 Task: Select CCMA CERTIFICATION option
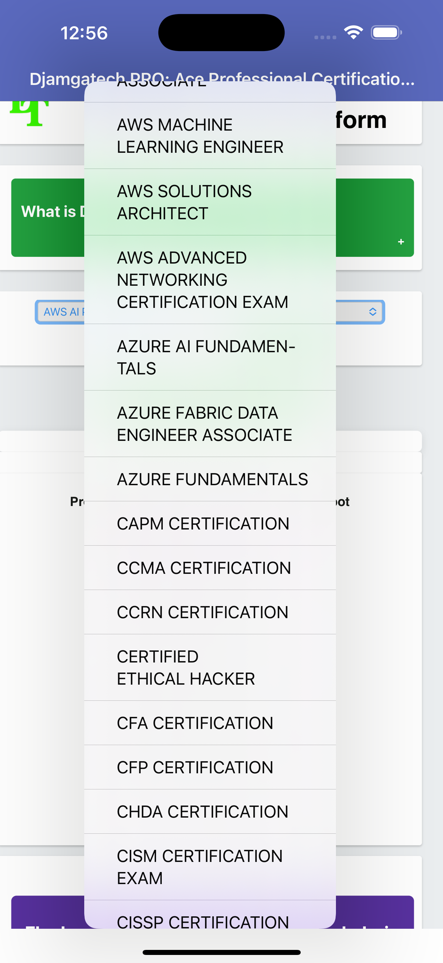coord(210,568)
